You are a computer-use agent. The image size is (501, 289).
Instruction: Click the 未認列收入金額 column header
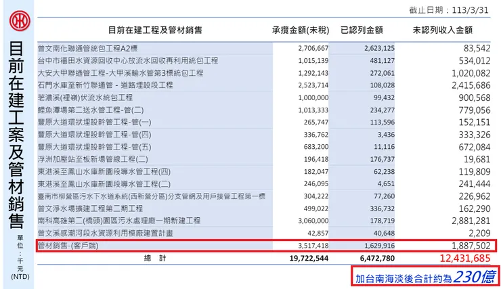coord(443,30)
